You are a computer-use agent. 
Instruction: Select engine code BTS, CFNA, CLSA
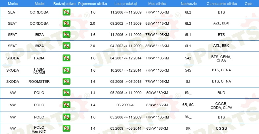click(x=221, y=59)
